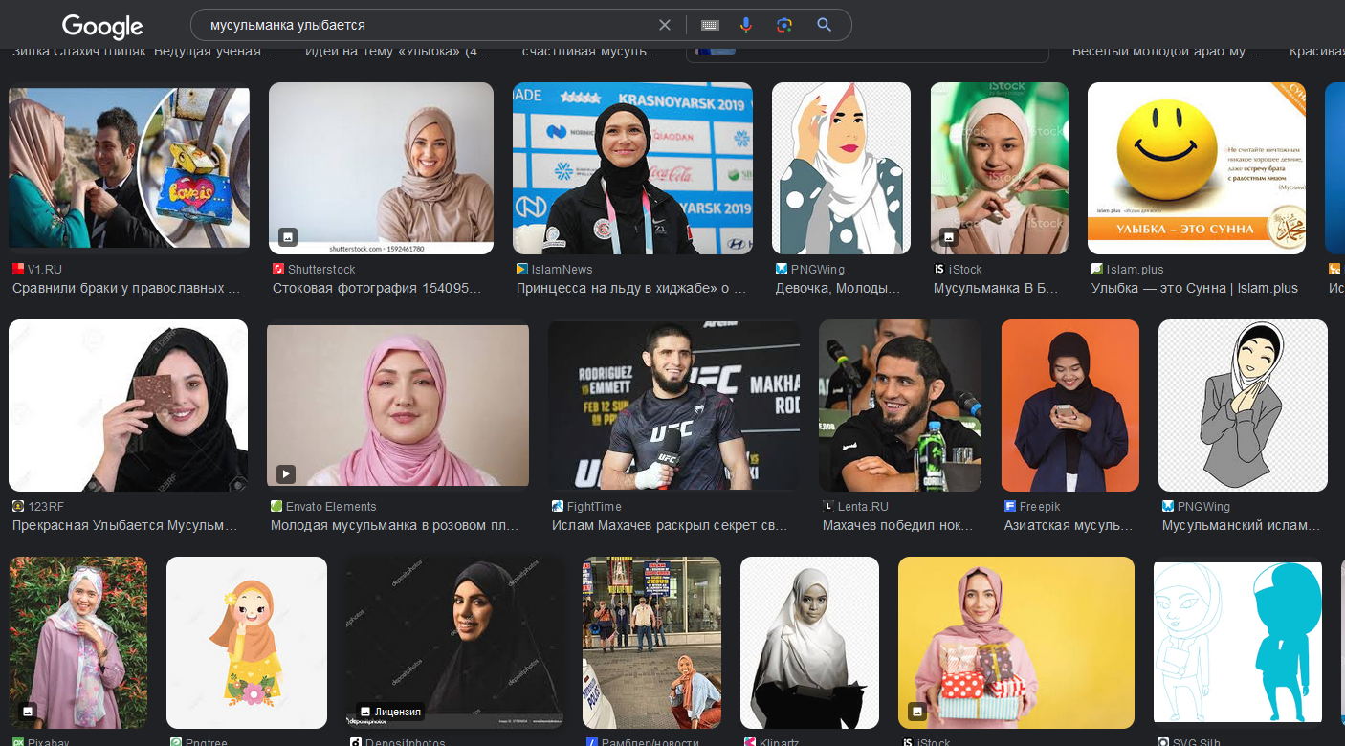
Task: Open the street plaza photo thumbnail
Action: point(651,643)
